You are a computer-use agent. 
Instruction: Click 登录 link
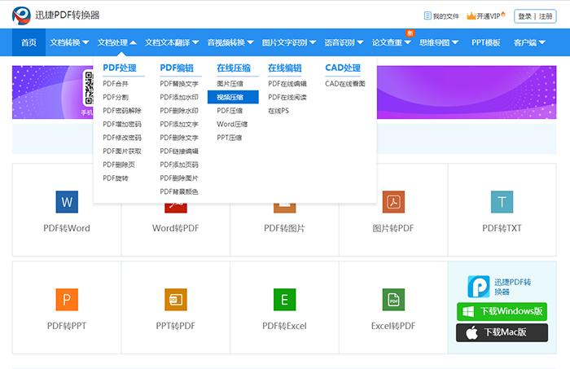coord(524,16)
